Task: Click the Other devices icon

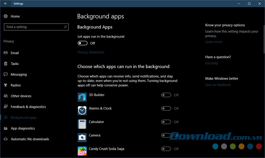Action: tap(6, 96)
